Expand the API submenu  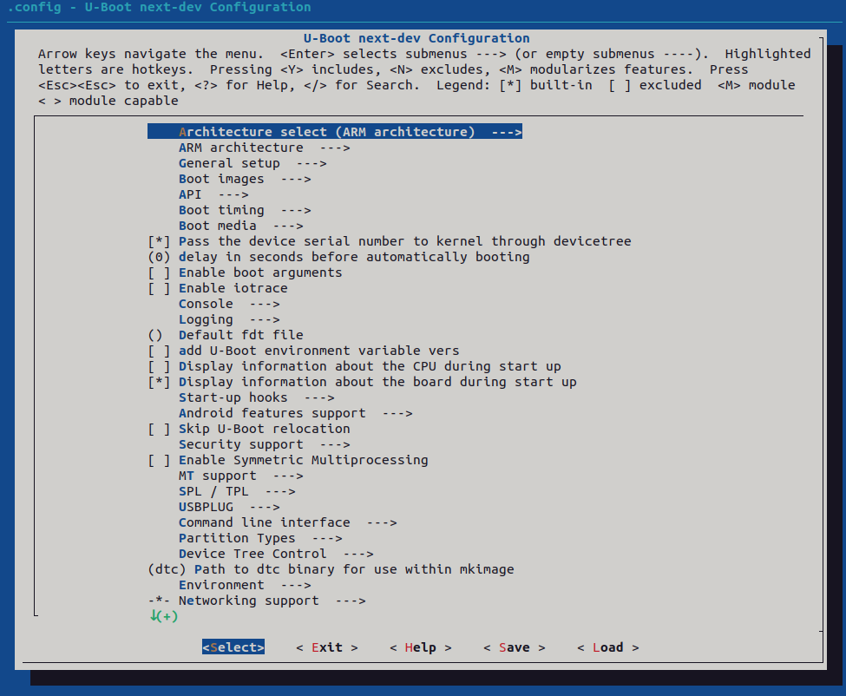click(213, 194)
